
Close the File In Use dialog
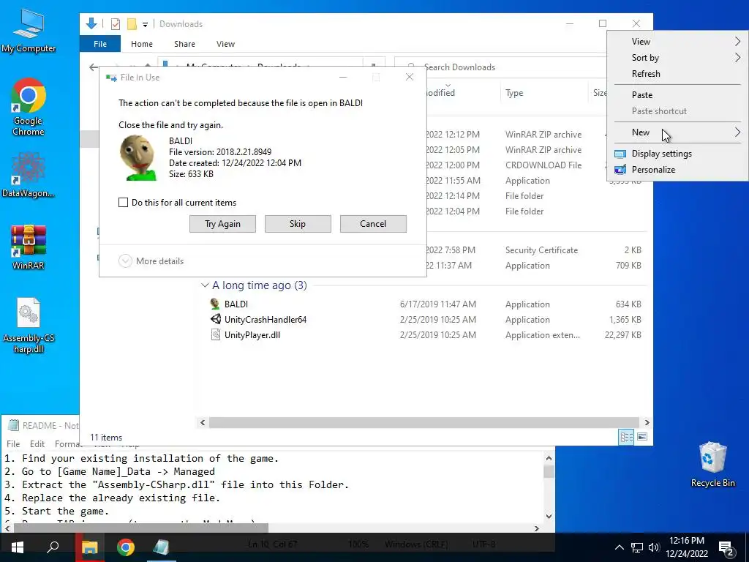tap(410, 77)
